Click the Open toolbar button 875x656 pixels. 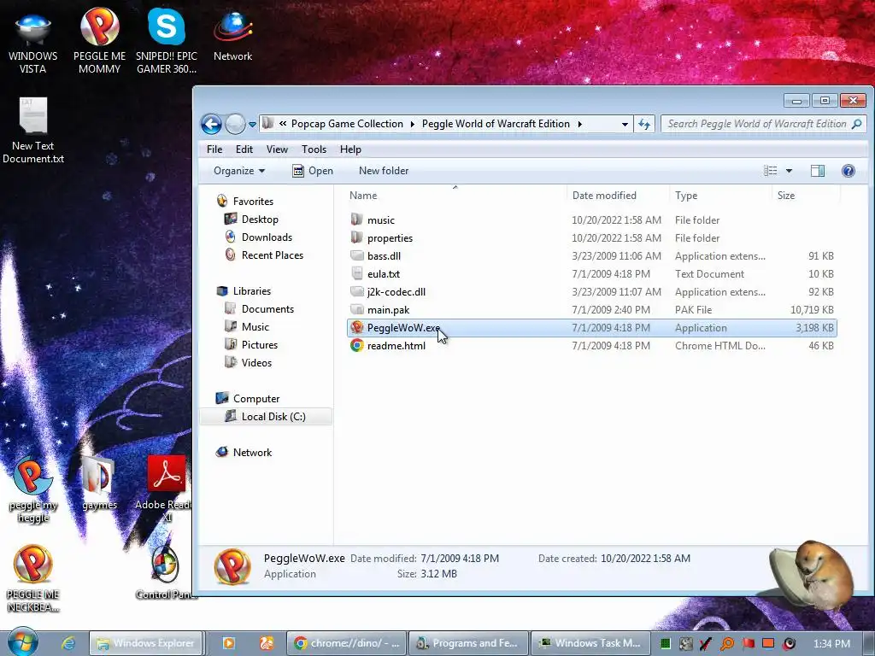313,171
